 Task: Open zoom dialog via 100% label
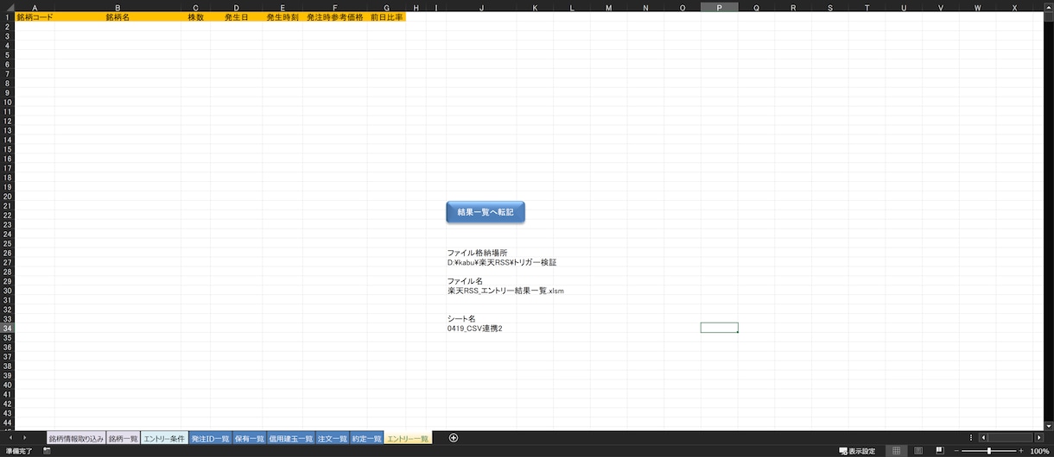[x=1039, y=451]
